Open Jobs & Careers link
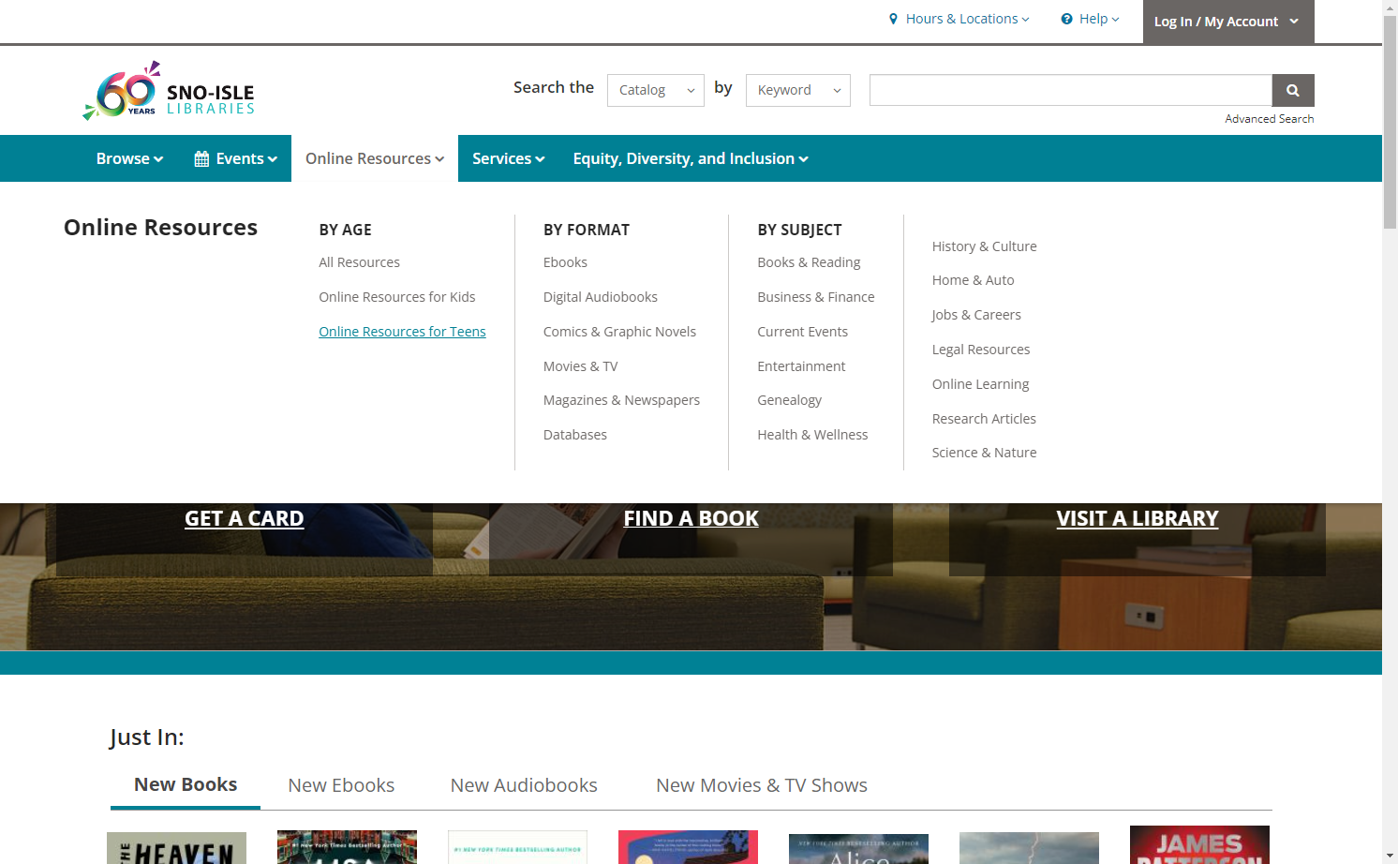This screenshot has height=864, width=1398. (x=976, y=315)
